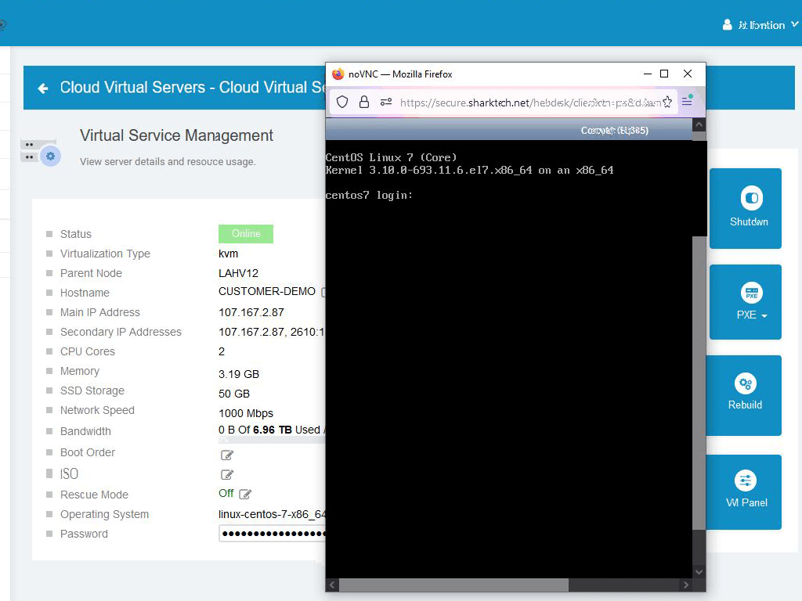Click the site permissions icon in address bar
Screen dimensions: 802x601
(x=386, y=103)
